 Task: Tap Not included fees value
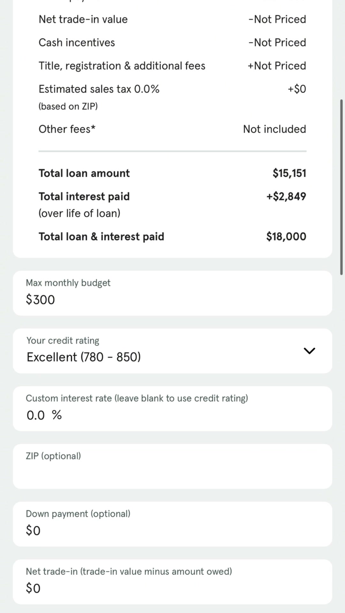(274, 129)
